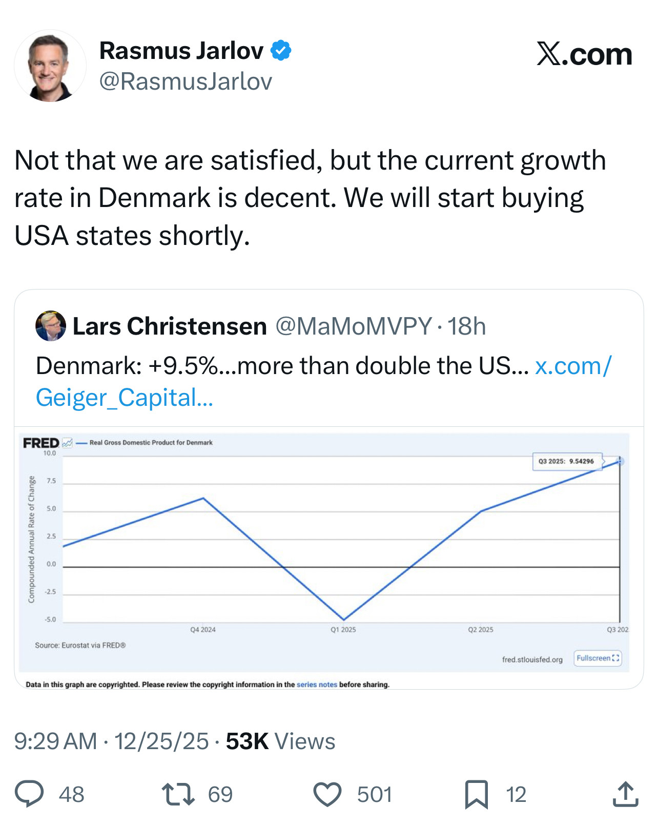This screenshot has height=827, width=658.
Task: Repost this tweet using the retweet icon
Action: tap(178, 794)
